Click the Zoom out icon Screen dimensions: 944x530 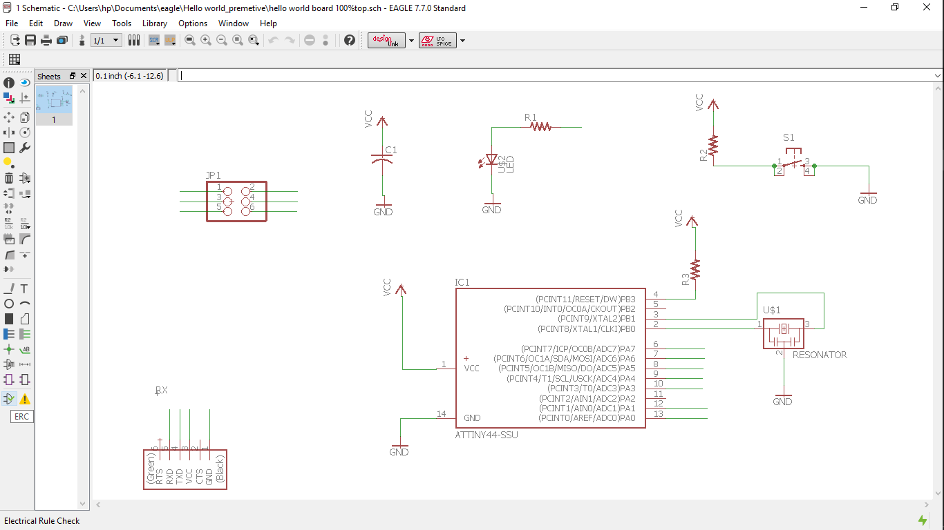click(x=222, y=41)
